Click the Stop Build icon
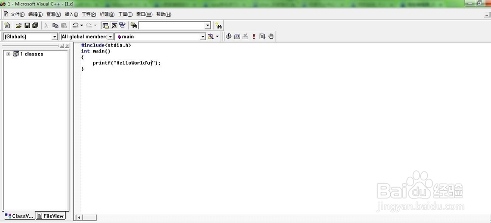Screen dimensions: 491x223 coord(245,37)
